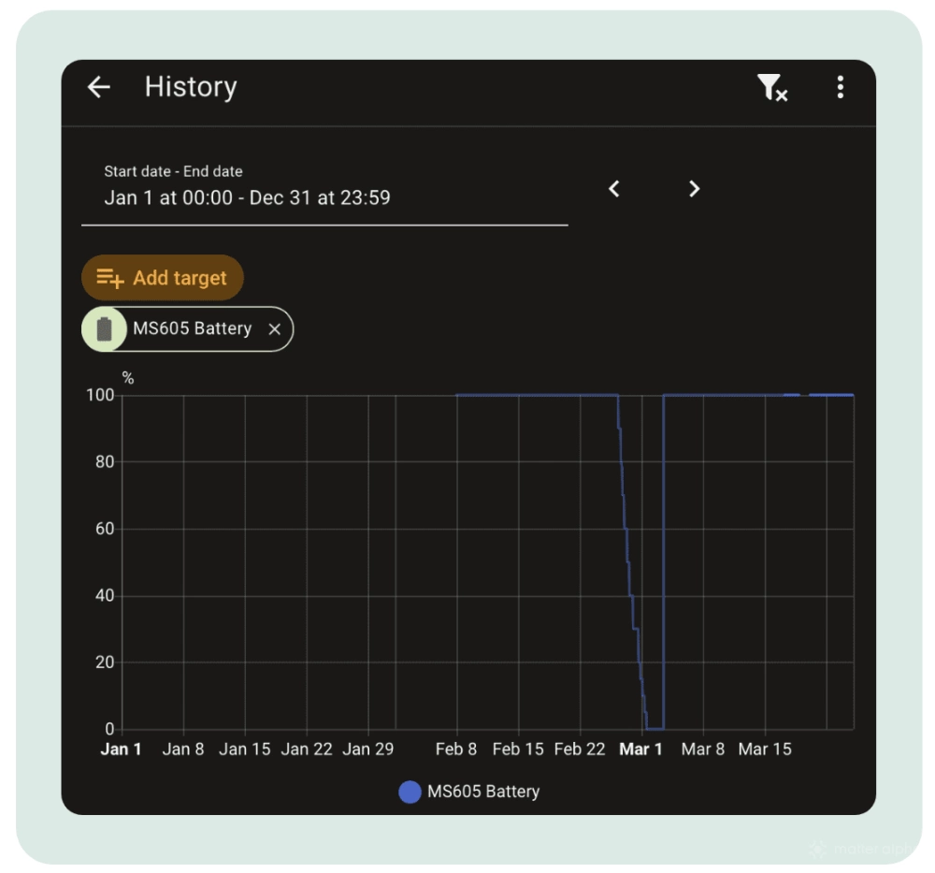Viewport: 935px width, 873px height.
Task: Advance to the next date range
Action: pos(694,189)
